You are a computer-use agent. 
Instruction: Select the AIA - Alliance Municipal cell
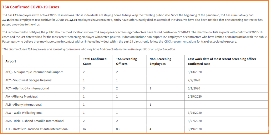[41, 96]
